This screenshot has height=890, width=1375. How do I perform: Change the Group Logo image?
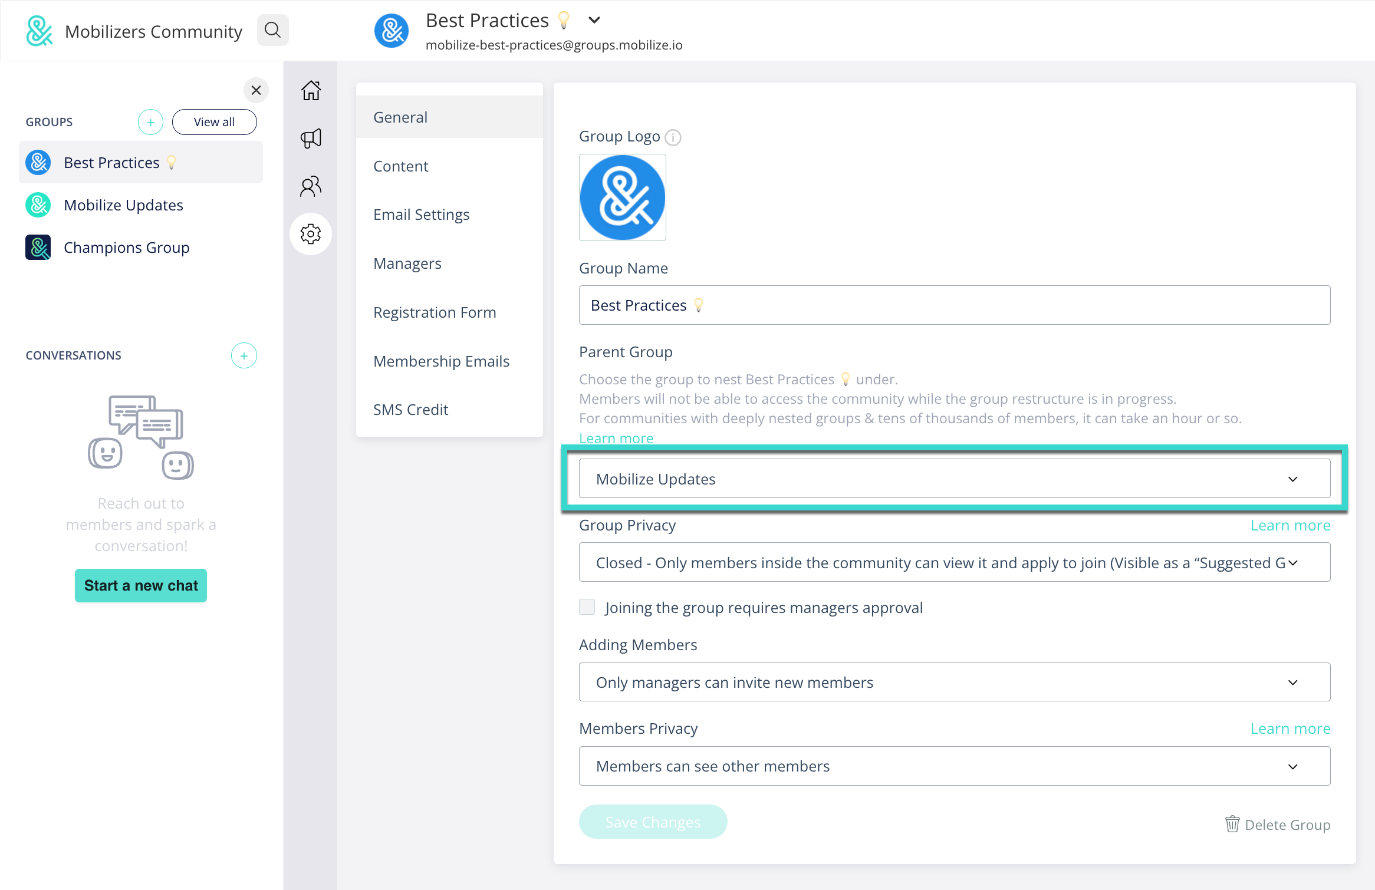[623, 197]
